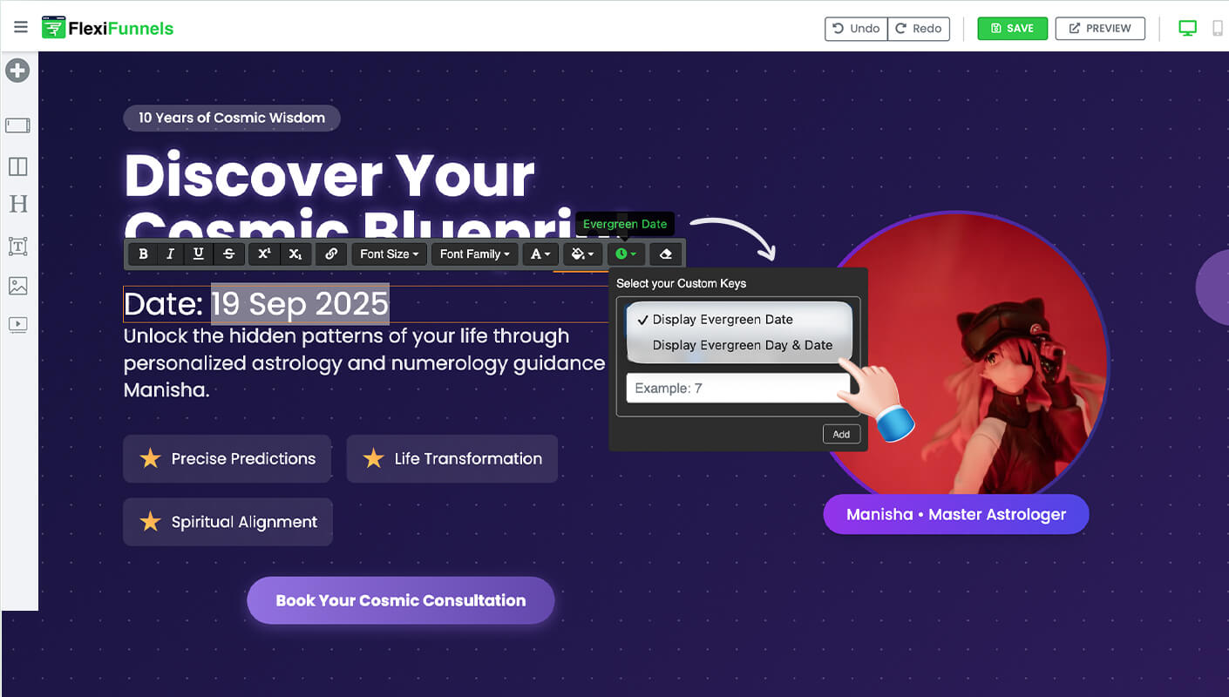This screenshot has width=1229, height=697.
Task: Open the background fill color picker
Action: coord(582,254)
